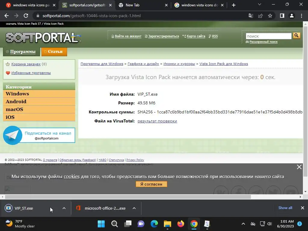This screenshot has height=231, width=308.
Task: Go back to the previous page
Action: 7,16
